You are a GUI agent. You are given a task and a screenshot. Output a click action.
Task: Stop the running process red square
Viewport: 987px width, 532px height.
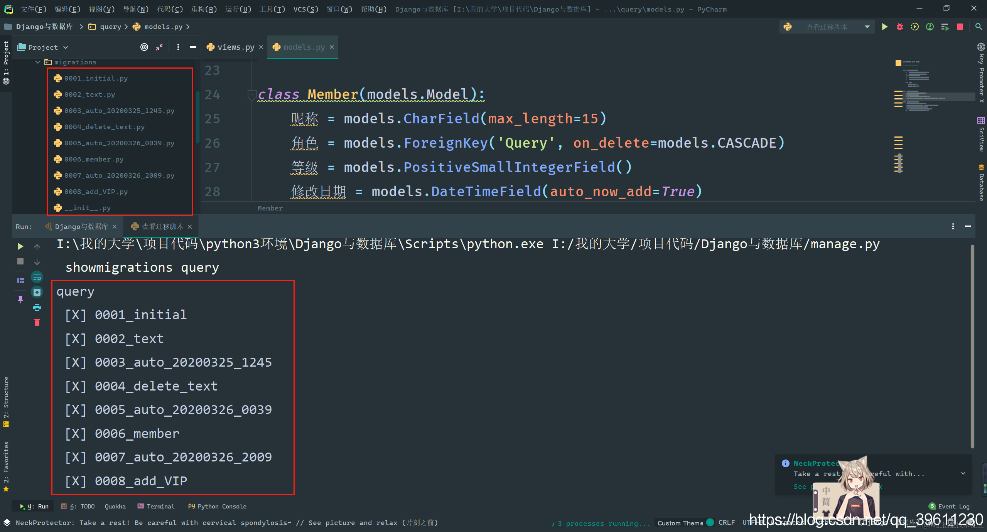point(960,27)
